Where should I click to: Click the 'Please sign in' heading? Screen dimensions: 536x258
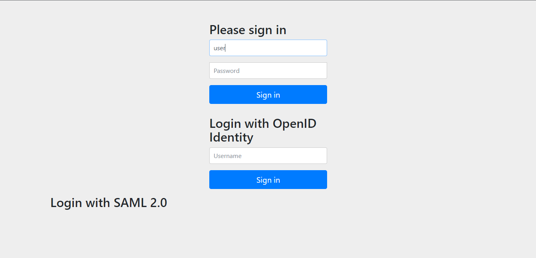pos(248,30)
